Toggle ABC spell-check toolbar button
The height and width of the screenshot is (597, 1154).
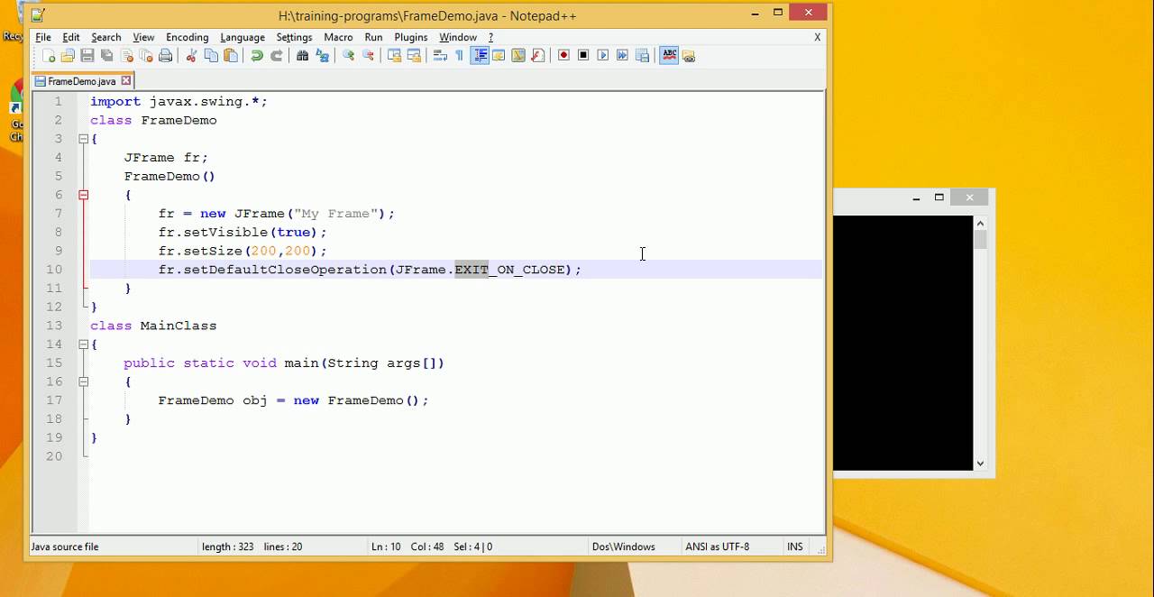[x=669, y=56]
